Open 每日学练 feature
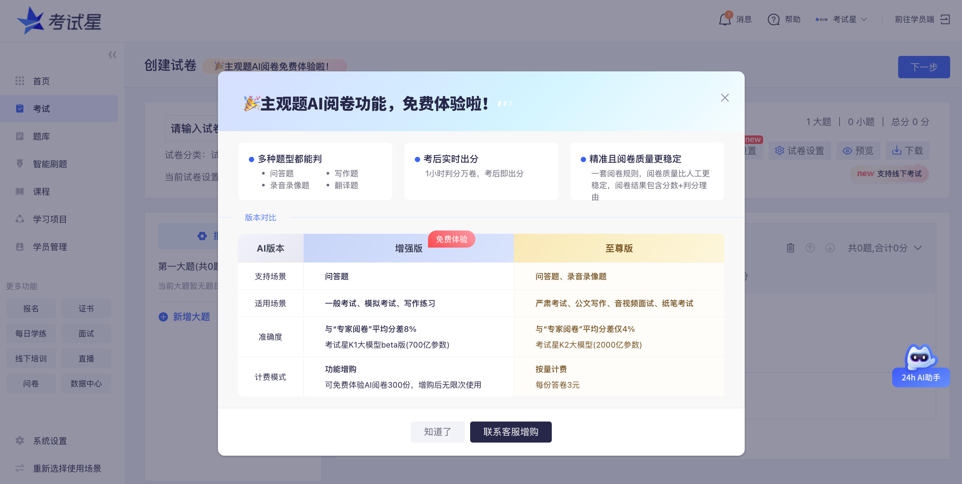Screen dimensions: 962x484 pos(31,333)
